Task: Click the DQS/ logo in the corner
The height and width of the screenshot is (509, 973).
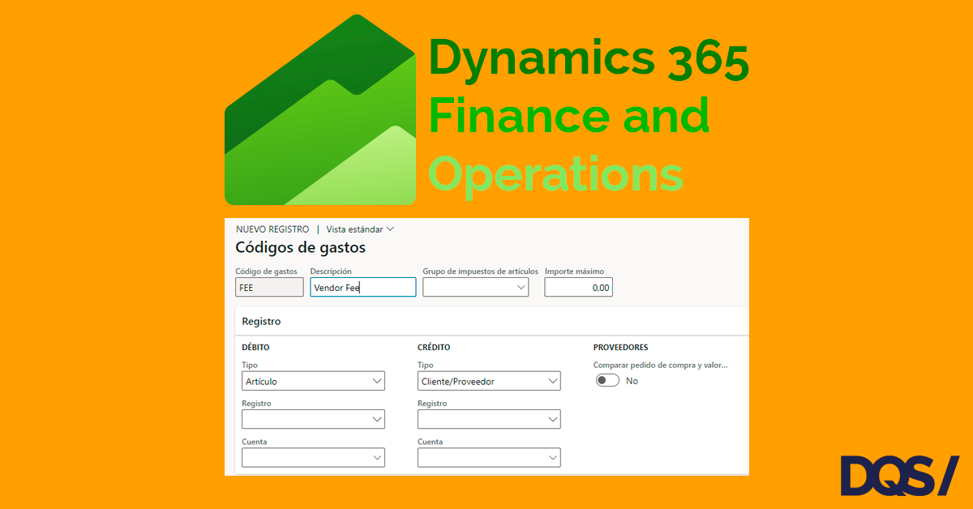Action: (898, 476)
